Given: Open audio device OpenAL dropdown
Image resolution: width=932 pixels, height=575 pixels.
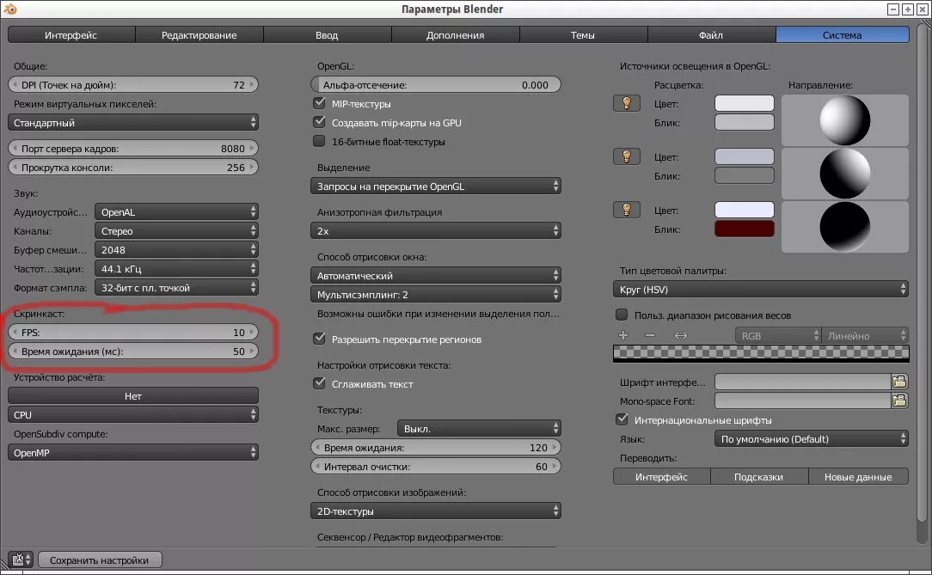Looking at the screenshot, I should point(176,212).
